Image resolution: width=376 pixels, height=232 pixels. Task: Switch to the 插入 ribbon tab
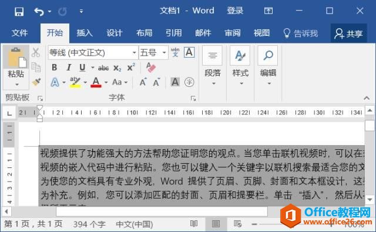click(85, 33)
